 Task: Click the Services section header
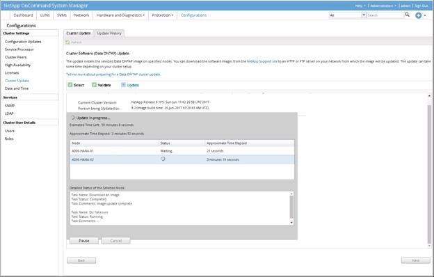click(x=30, y=97)
